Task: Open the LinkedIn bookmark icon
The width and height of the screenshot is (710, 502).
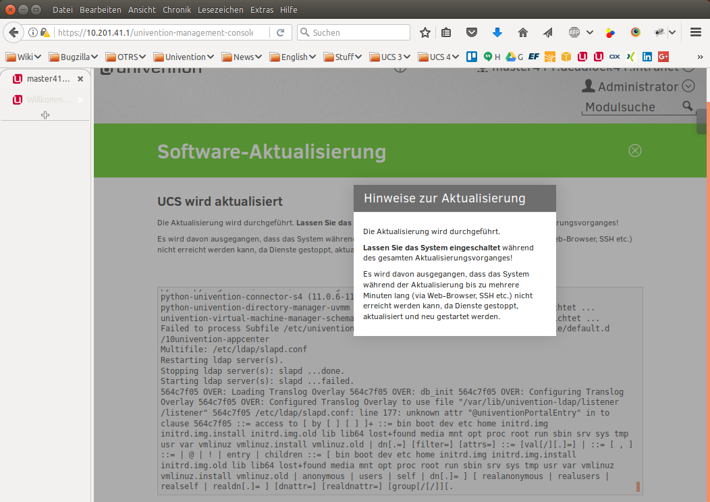Action: pos(647,57)
